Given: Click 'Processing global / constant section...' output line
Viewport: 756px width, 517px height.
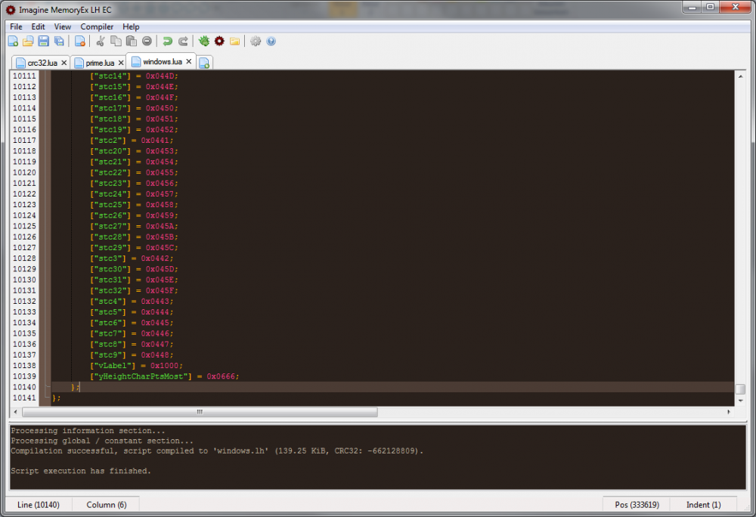Looking at the screenshot, I should pos(102,441).
